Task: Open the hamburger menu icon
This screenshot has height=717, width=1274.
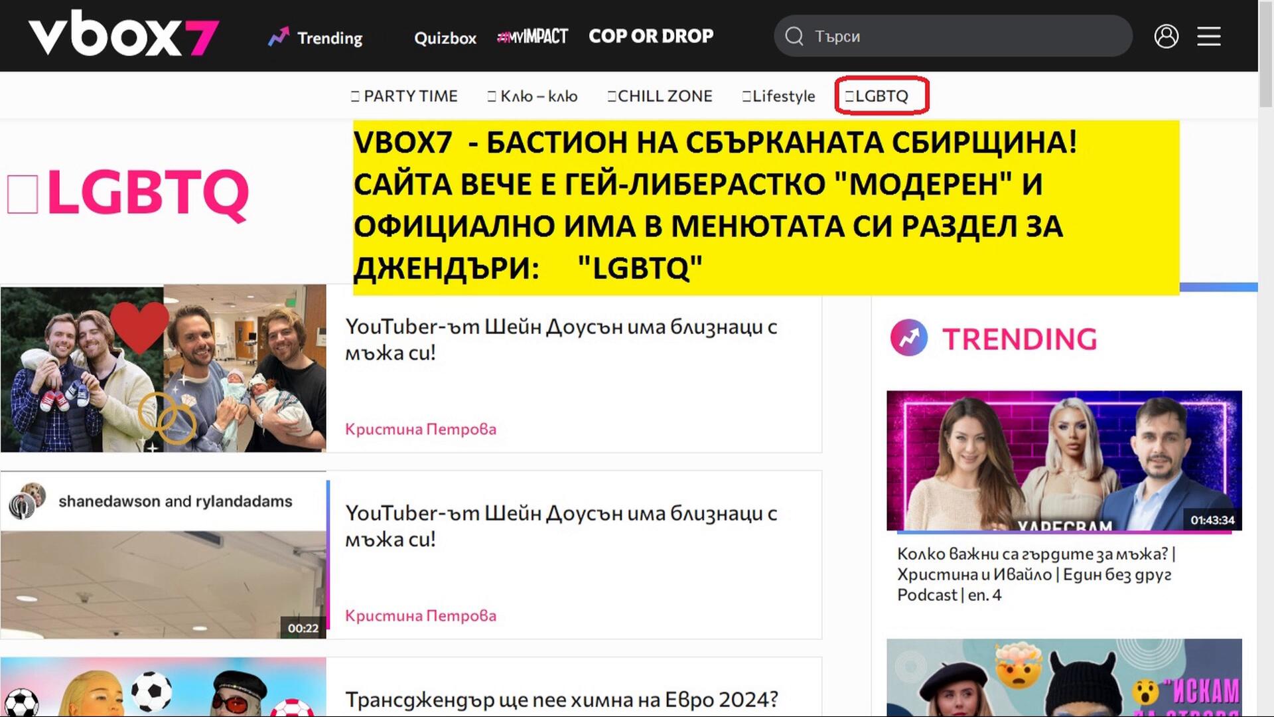Action: tap(1208, 36)
